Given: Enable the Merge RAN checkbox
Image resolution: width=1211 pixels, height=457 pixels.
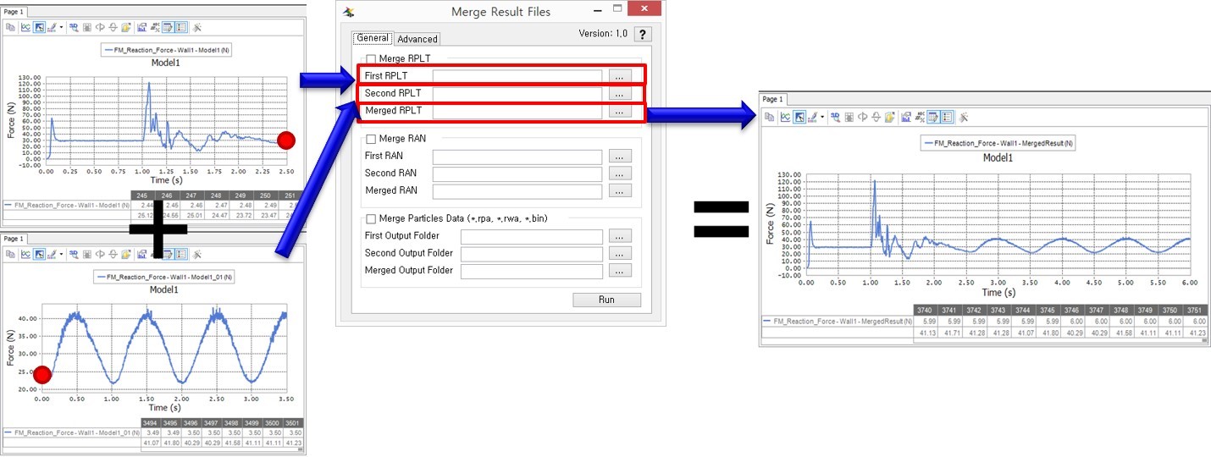Looking at the screenshot, I should pyautogui.click(x=370, y=138).
